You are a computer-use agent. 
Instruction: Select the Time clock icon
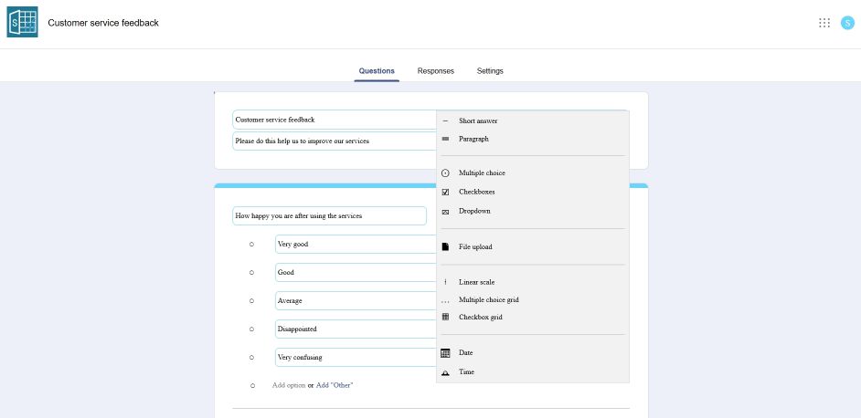445,372
